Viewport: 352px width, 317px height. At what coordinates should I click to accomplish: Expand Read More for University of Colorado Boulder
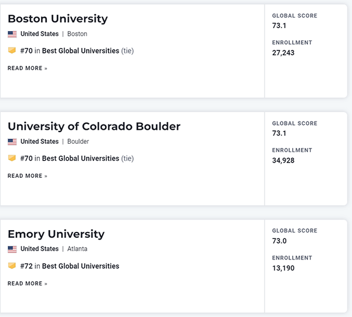coord(28,176)
